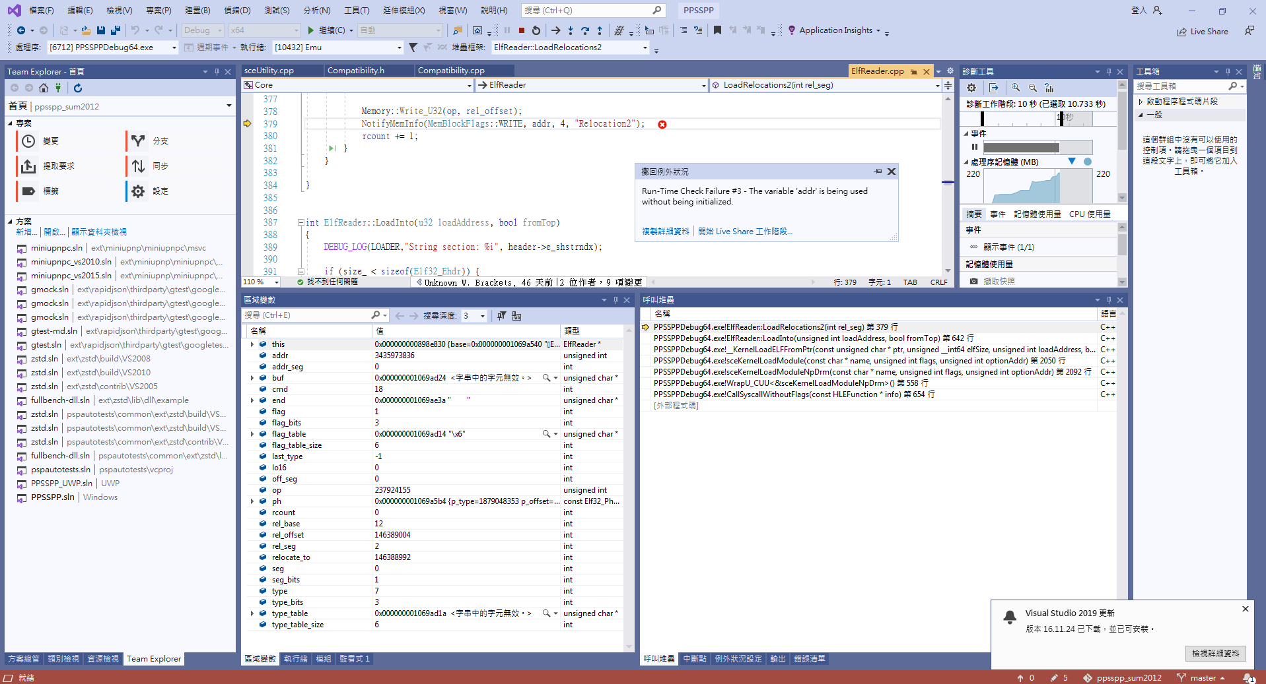This screenshot has width=1266, height=684.
Task: Click the notifications bell in status bar
Action: pos(1248,677)
